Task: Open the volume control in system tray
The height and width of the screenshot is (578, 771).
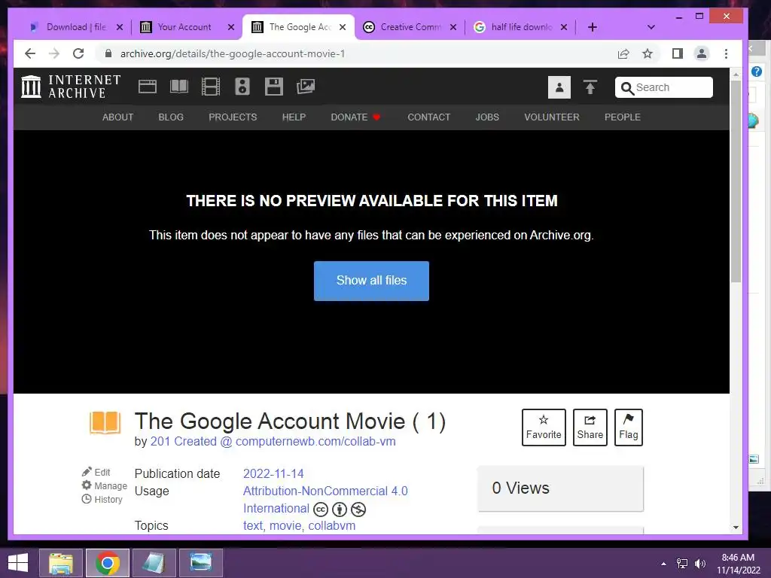Action: [699, 563]
